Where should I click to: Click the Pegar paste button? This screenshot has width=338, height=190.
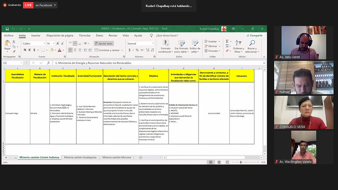(x=8, y=46)
